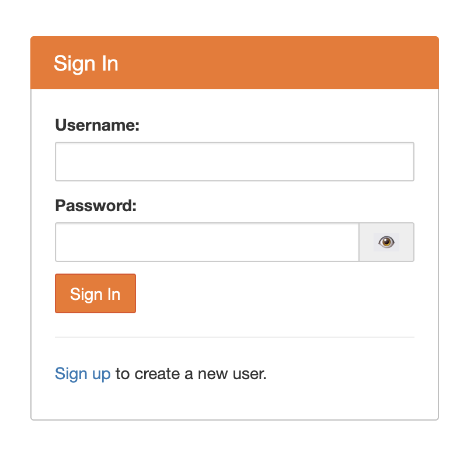
Task: Click the Password: label
Action: point(95,206)
